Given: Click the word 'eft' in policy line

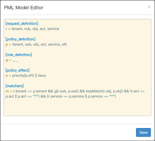Looking at the screenshot, I should pyautogui.click(x=64, y=44).
